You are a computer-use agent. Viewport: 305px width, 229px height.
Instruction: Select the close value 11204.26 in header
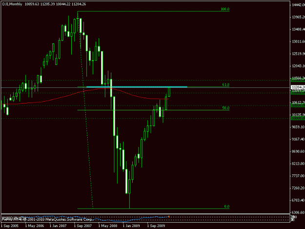click(x=79, y=4)
